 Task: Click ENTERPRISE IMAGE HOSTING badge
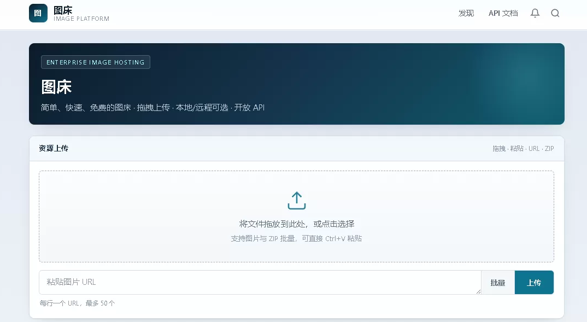[x=96, y=62]
